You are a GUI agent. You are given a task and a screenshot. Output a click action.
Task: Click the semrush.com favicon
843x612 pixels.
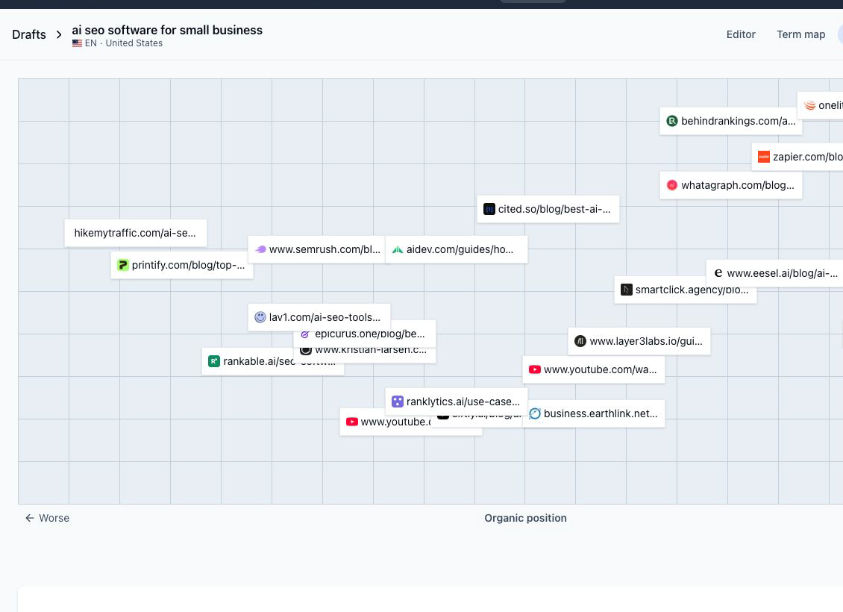(260, 249)
